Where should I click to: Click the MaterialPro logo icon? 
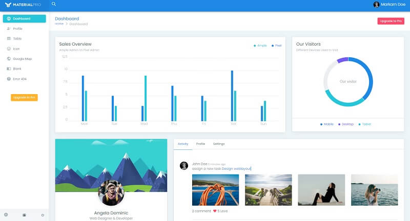point(7,5)
